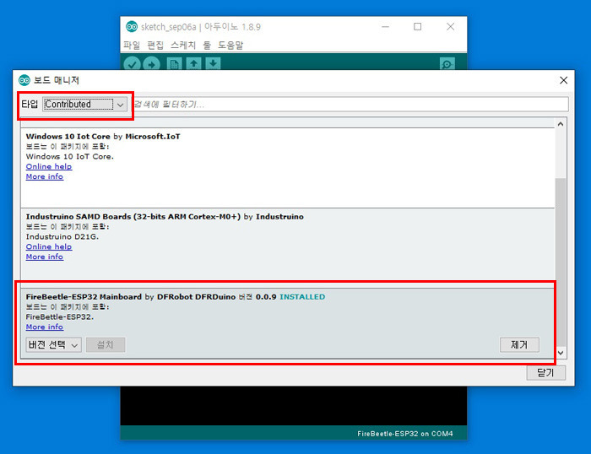Open More info link for Industruino SAMD Boards
The width and height of the screenshot is (591, 454).
click(45, 257)
